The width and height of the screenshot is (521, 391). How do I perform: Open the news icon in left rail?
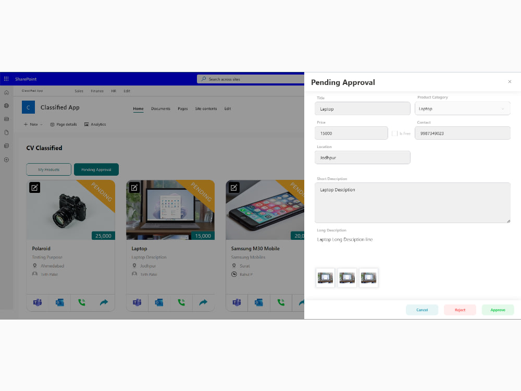point(6,119)
